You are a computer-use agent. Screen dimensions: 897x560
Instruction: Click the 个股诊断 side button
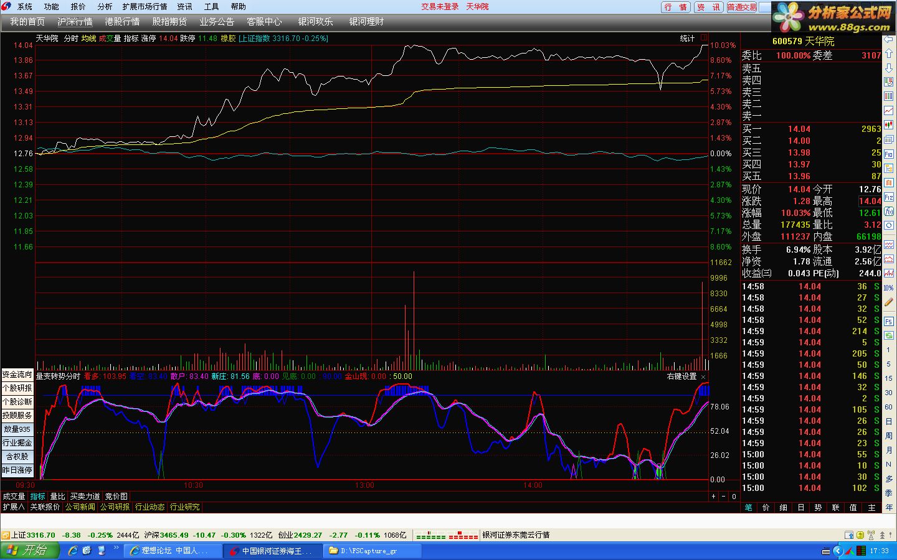pos(17,402)
